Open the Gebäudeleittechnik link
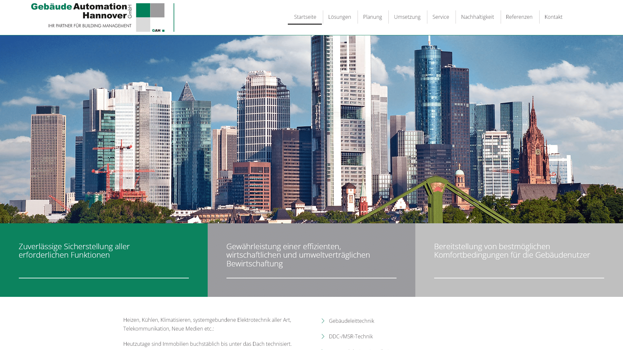 [351, 321]
